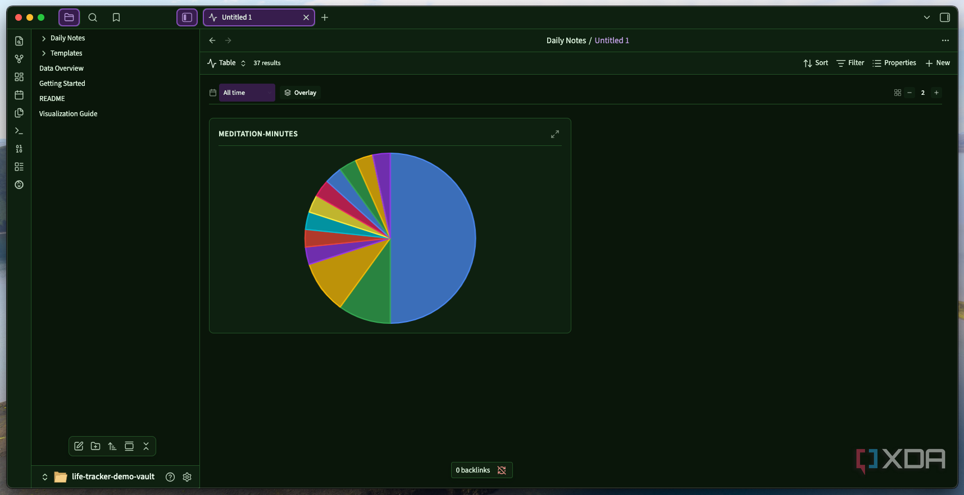964x495 pixels.
Task: Show the file explorer pane
Action: (x=69, y=17)
